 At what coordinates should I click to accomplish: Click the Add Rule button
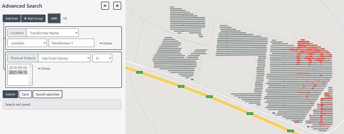[12, 18]
